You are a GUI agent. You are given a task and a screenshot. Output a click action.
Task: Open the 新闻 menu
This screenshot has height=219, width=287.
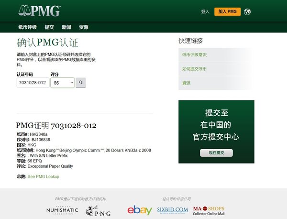(x=66, y=27)
